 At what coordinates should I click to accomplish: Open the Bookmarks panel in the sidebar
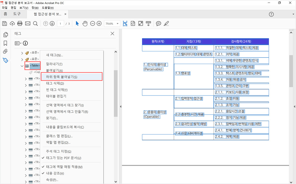[x=6, y=42]
